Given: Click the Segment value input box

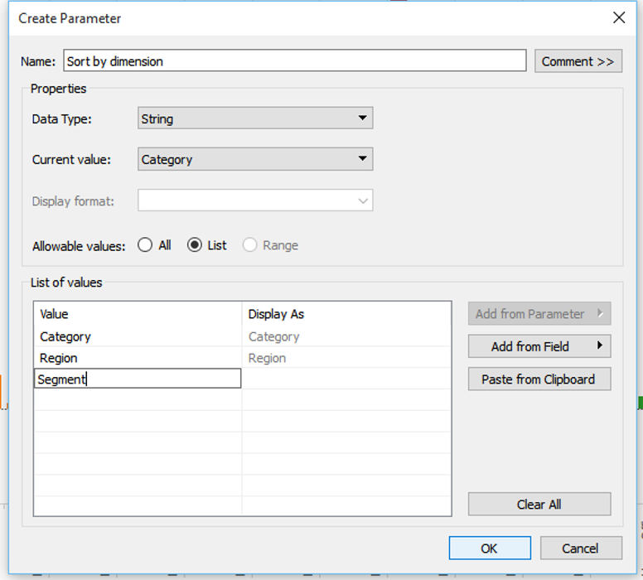Looking at the screenshot, I should click(138, 379).
